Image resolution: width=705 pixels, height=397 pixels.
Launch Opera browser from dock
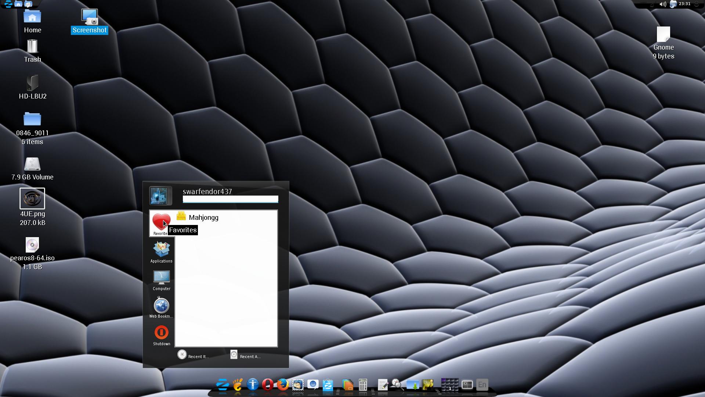(267, 385)
